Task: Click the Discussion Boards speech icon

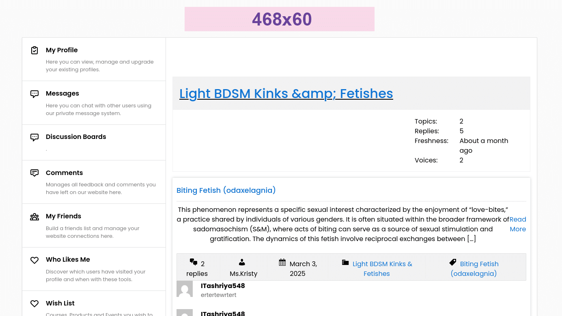Action: 34,137
